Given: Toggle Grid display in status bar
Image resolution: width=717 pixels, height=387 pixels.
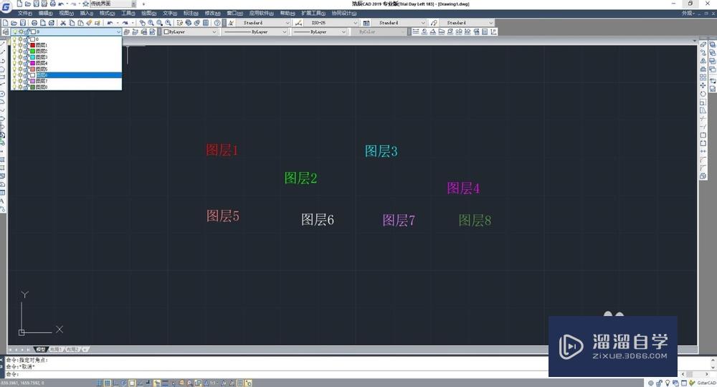Looking at the screenshot, I should click(108, 383).
